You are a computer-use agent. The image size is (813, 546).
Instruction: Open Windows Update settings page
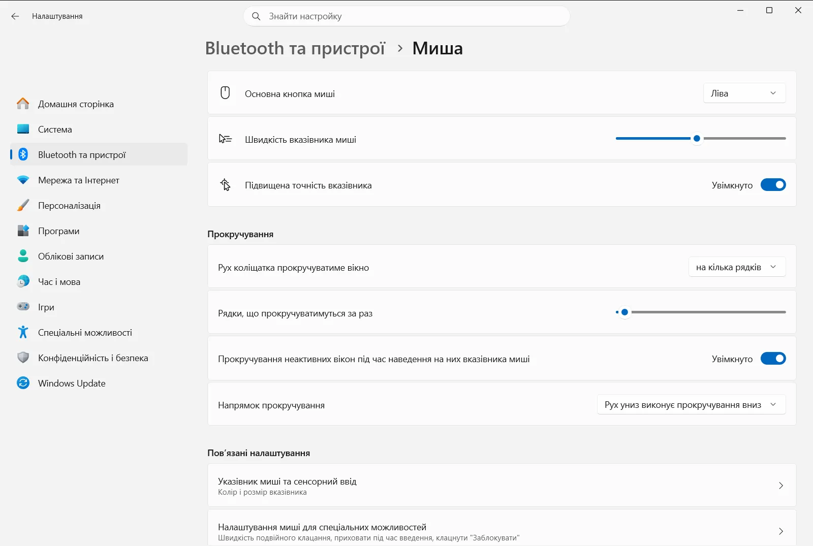click(99, 383)
